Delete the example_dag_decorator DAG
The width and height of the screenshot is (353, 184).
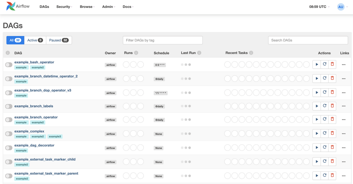click(332, 148)
